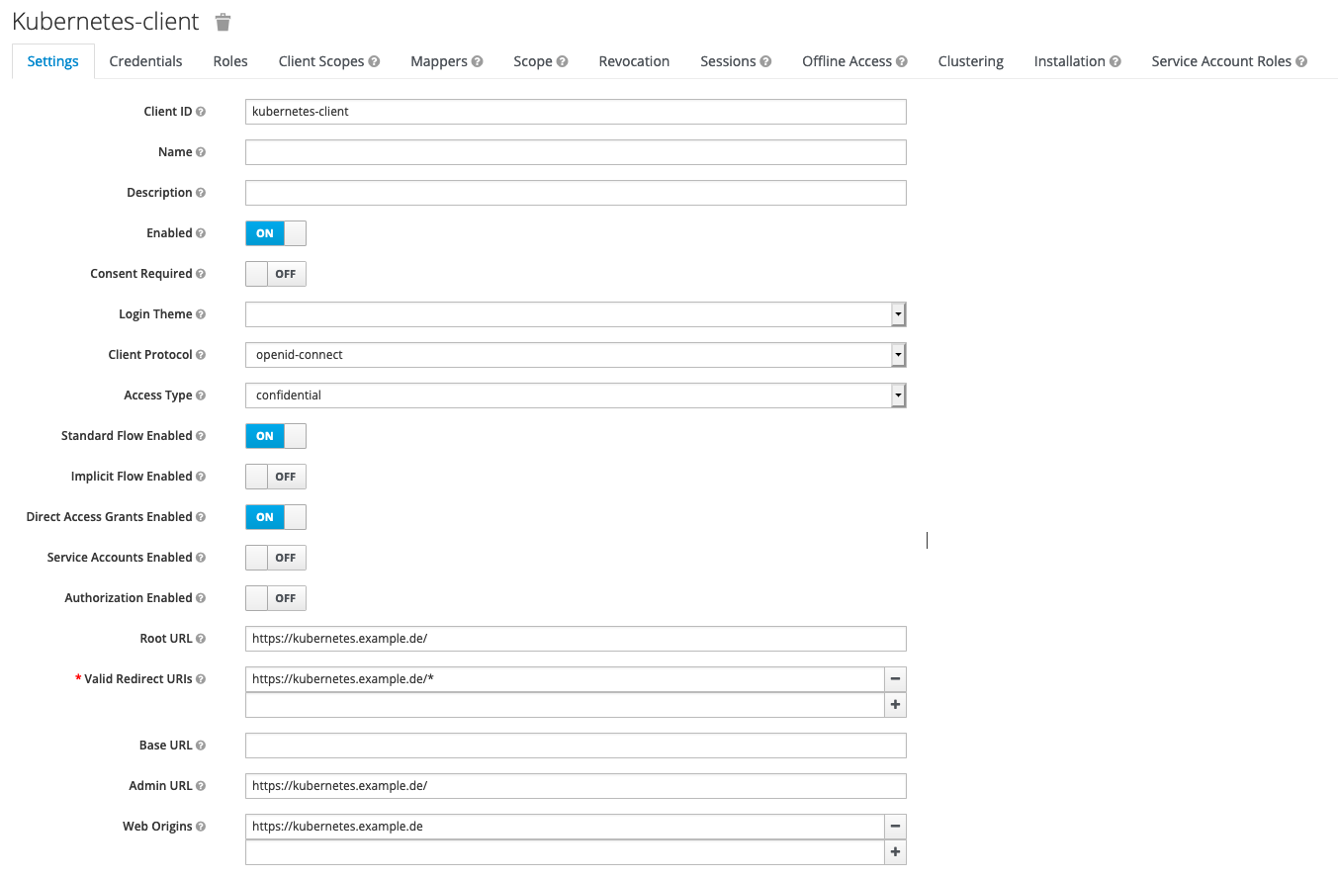The height and width of the screenshot is (879, 1338).
Task: Click into the Description field
Action: (x=576, y=193)
